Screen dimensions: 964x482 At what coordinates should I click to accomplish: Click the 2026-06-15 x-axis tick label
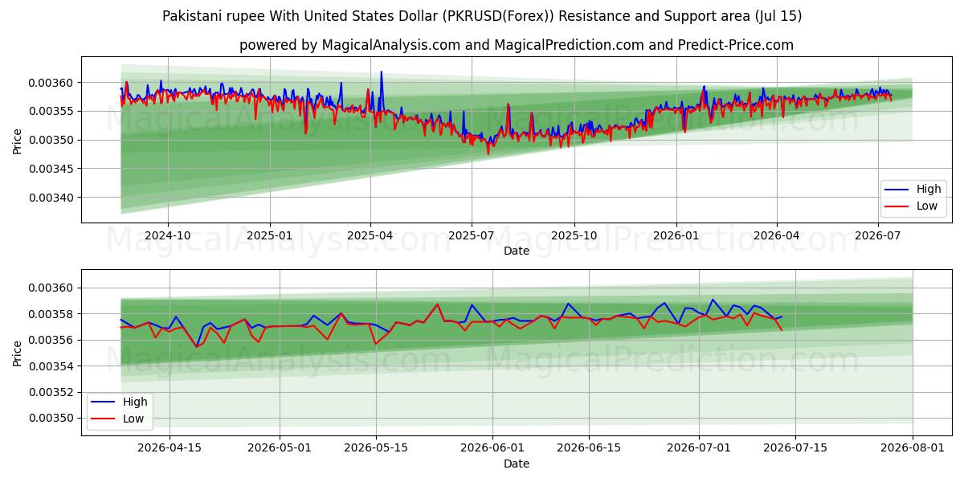(589, 448)
